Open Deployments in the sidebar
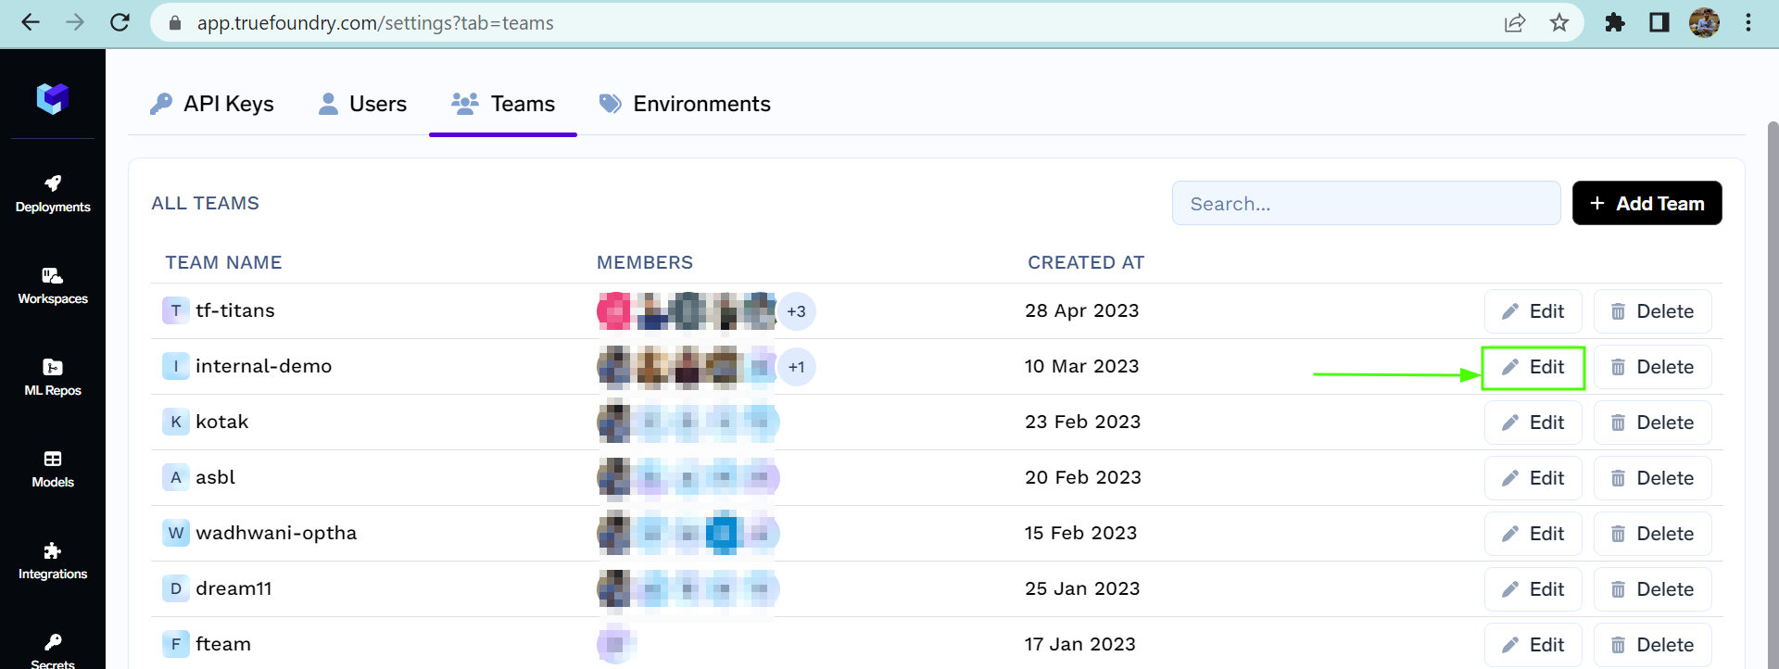 click(53, 194)
